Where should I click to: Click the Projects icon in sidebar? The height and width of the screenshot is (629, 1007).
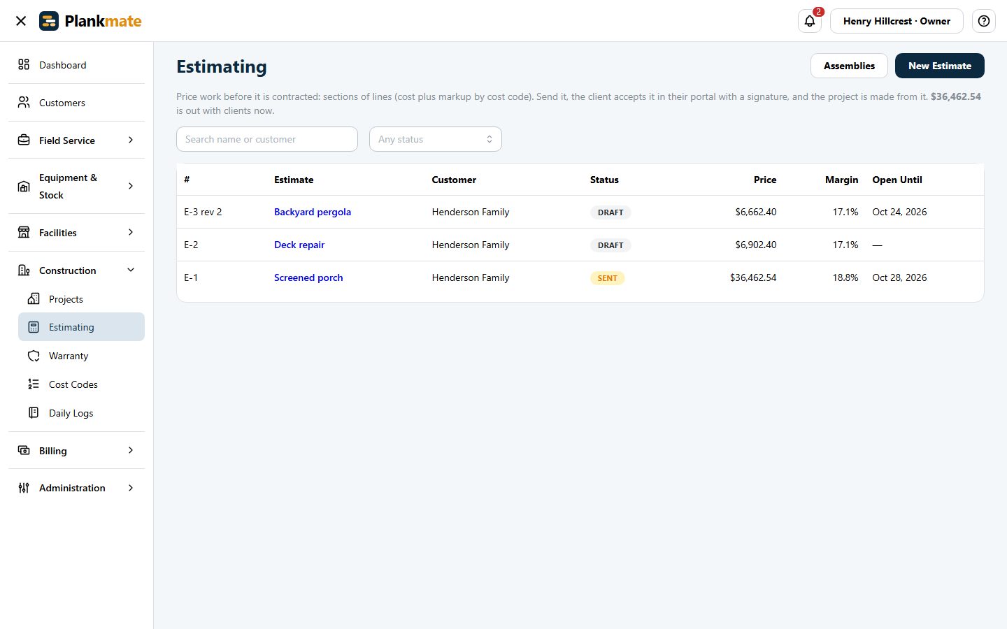[x=34, y=298]
